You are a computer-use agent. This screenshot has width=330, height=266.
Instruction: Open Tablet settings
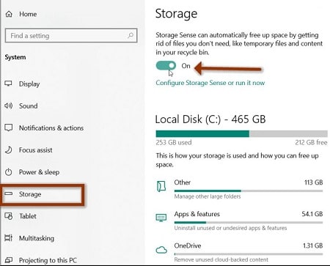coord(28,216)
